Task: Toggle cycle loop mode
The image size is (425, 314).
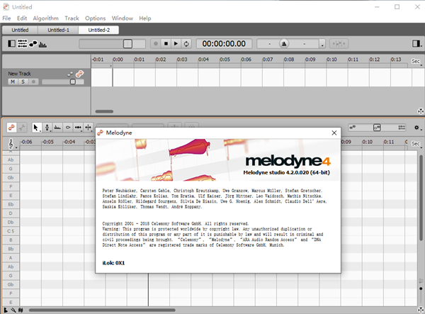Action: [x=186, y=44]
